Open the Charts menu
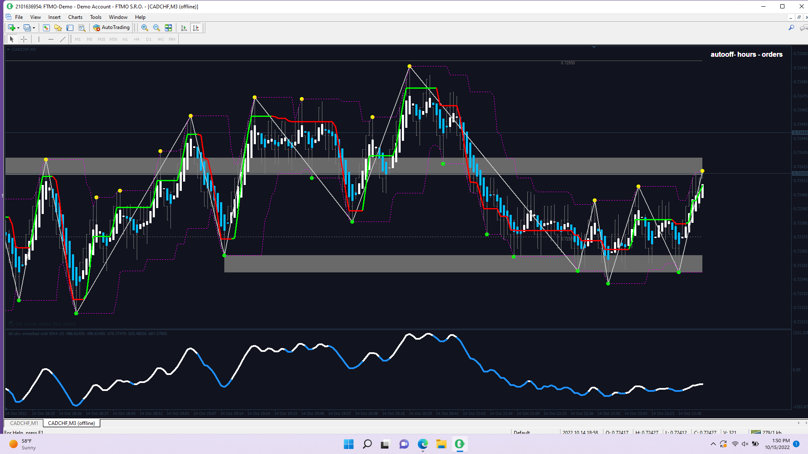This screenshot has width=808, height=454. coord(75,17)
